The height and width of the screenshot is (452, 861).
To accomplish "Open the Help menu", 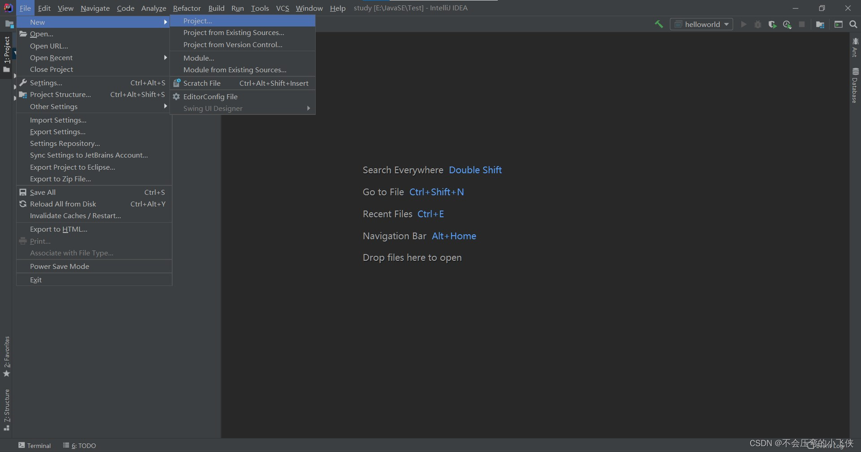I will (x=338, y=8).
